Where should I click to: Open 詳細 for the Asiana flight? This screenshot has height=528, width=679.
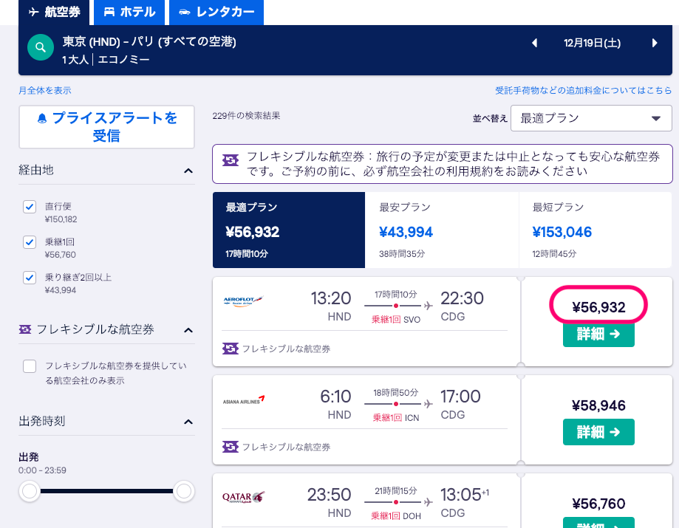598,432
